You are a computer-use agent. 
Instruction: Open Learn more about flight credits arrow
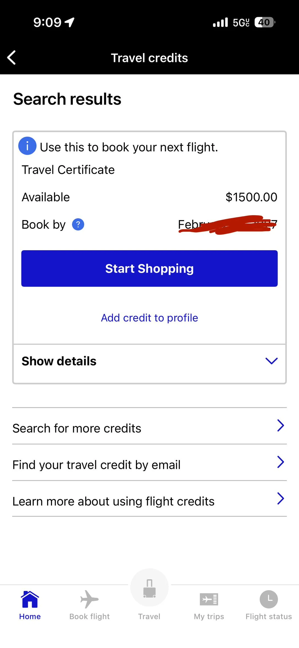tap(280, 499)
